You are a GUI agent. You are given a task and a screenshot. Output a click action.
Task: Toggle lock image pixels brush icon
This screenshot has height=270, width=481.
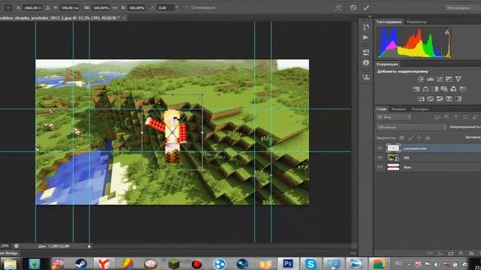click(410, 138)
